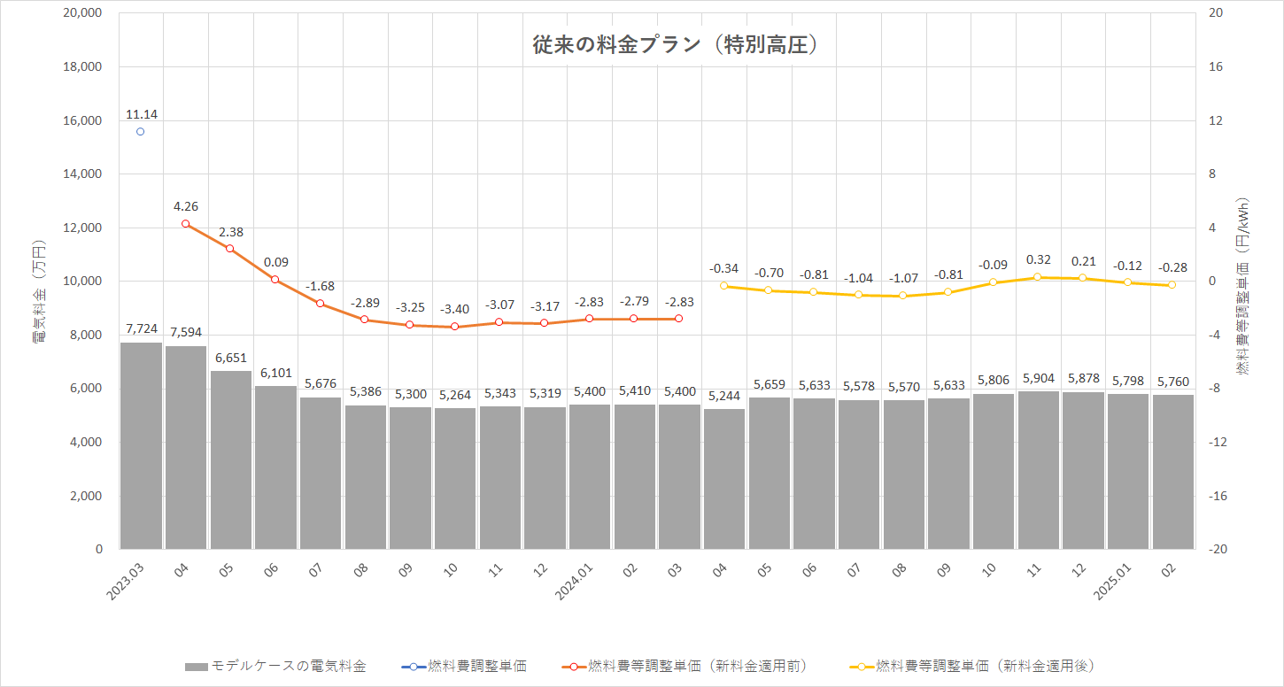1284x687 pixels.
Task: Select the bar labeled 7,724
Action: 141,445
